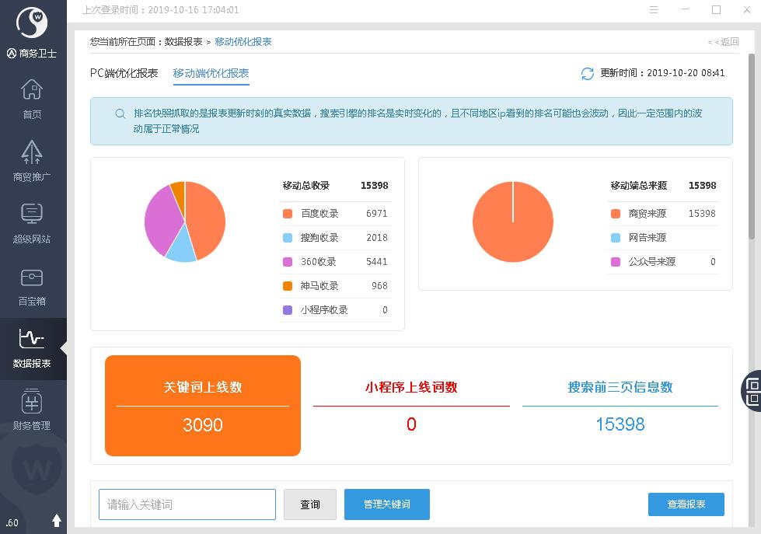761x534 pixels.
Task: Select the 移动端优化报表 tab
Action: pyautogui.click(x=211, y=73)
